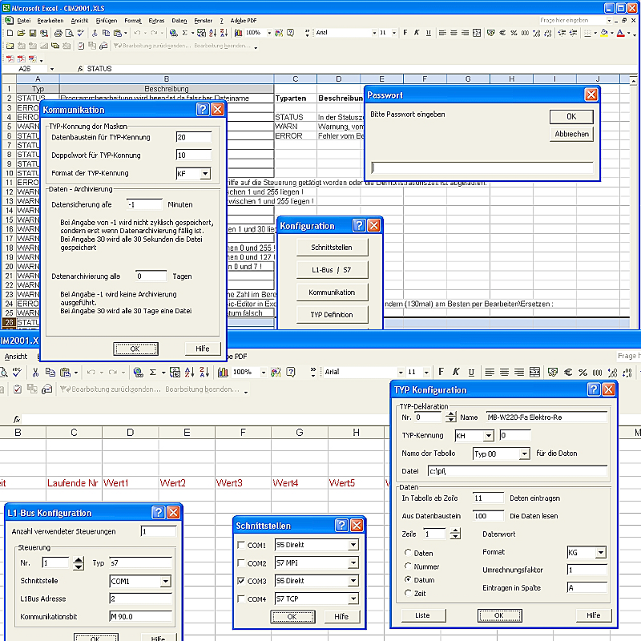The width and height of the screenshot is (641, 641).
Task: Click the Print icon in the standard toolbar
Action: pos(59,33)
